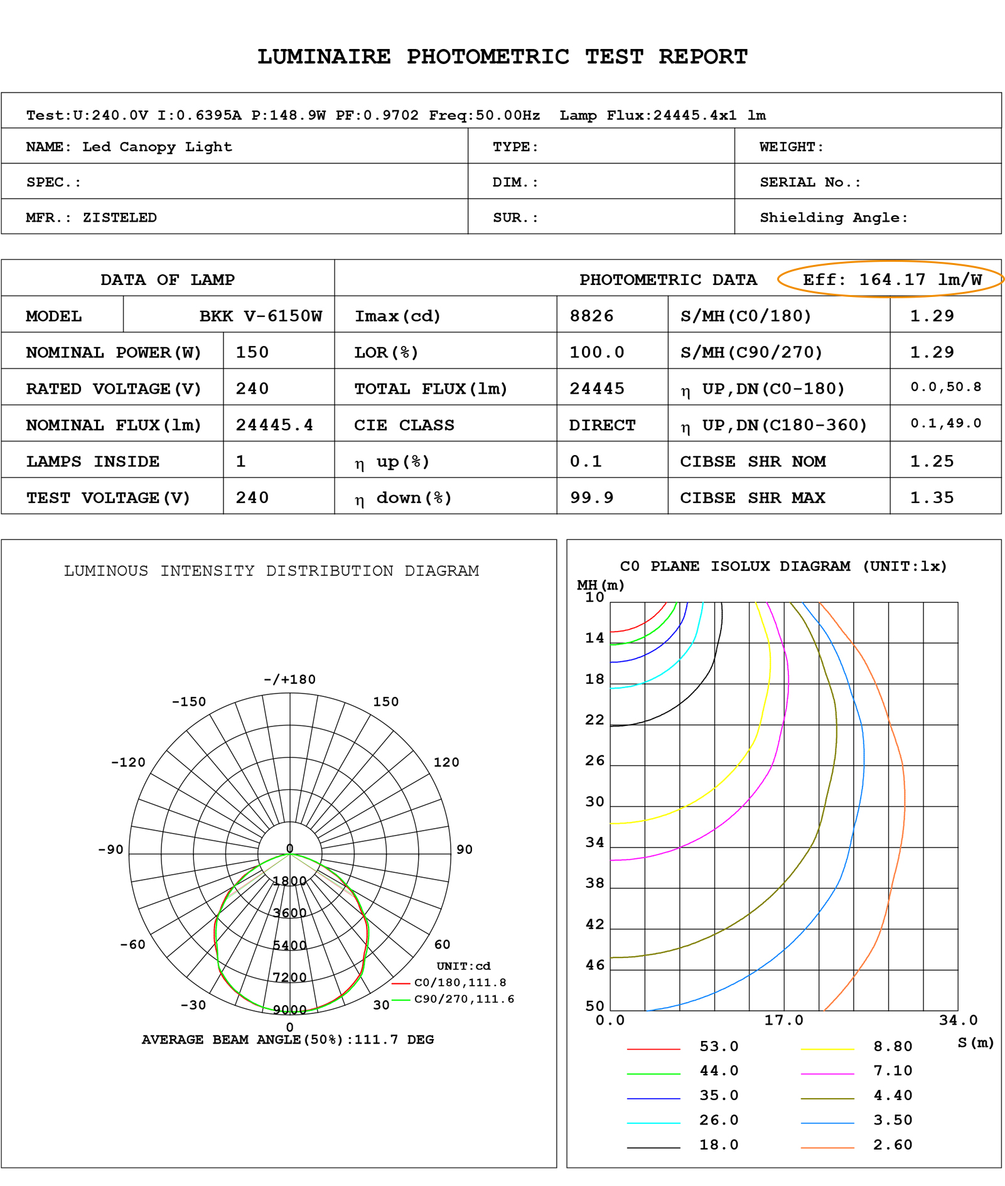1005x1186 pixels.
Task: Click the green 44.0 isolux legend line
Action: pyautogui.click(x=653, y=1074)
